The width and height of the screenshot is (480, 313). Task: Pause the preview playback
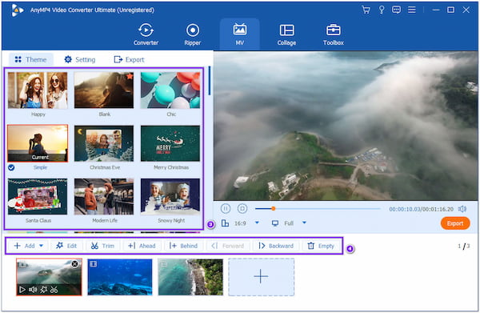click(226, 209)
